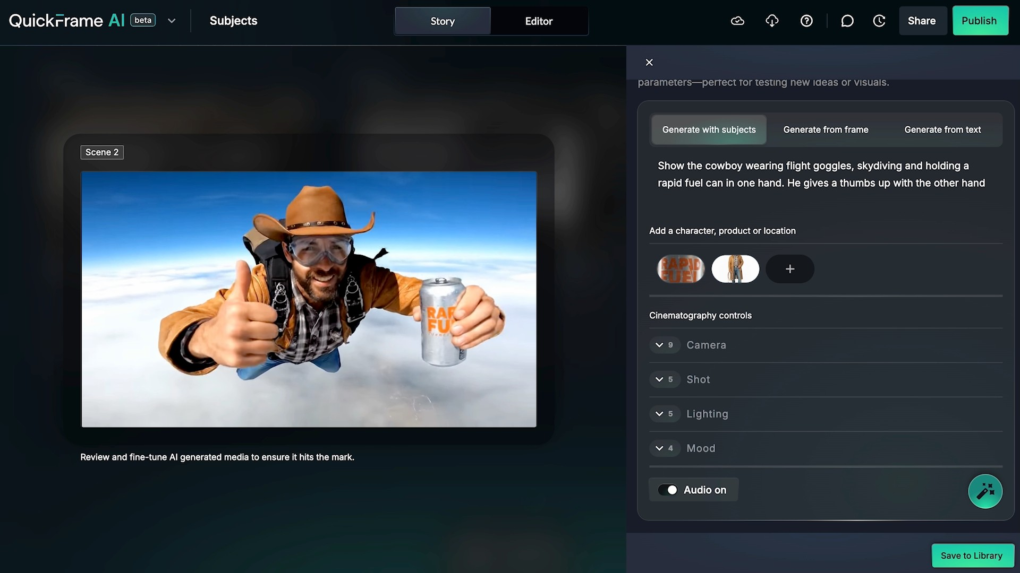1020x573 pixels.
Task: Click the cloud download icon
Action: tap(772, 21)
